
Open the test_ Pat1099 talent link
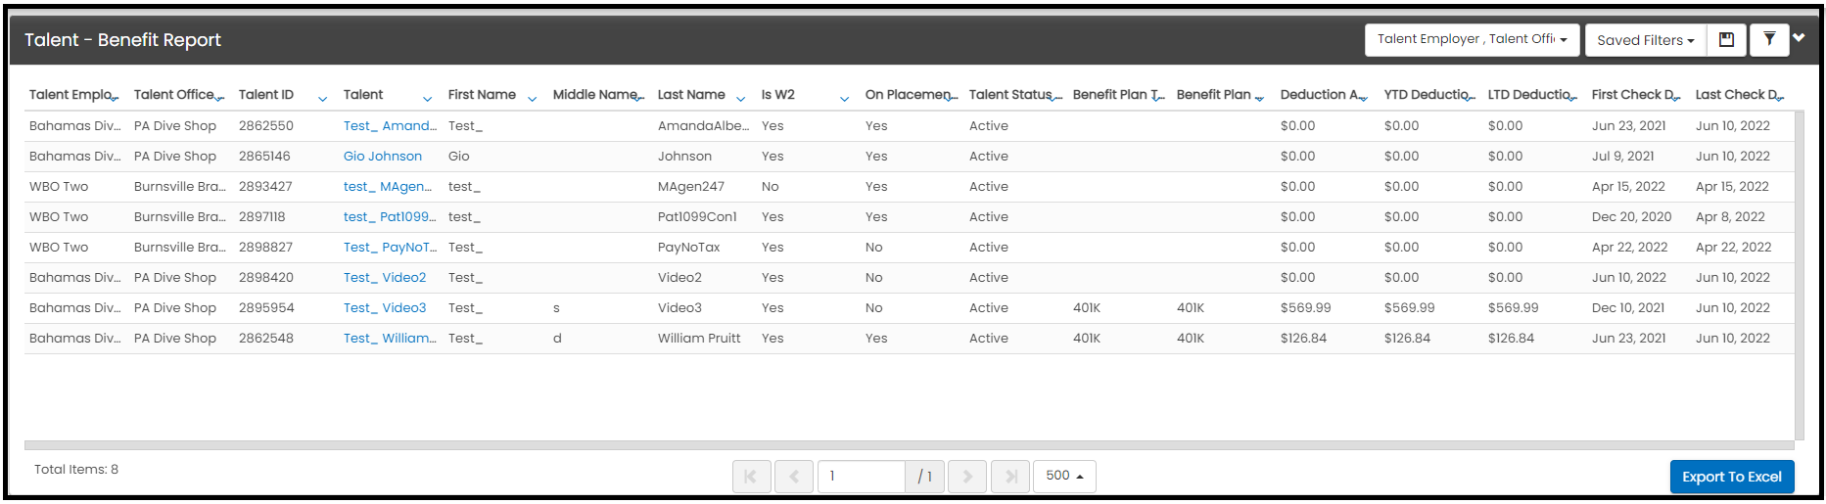pyautogui.click(x=390, y=216)
